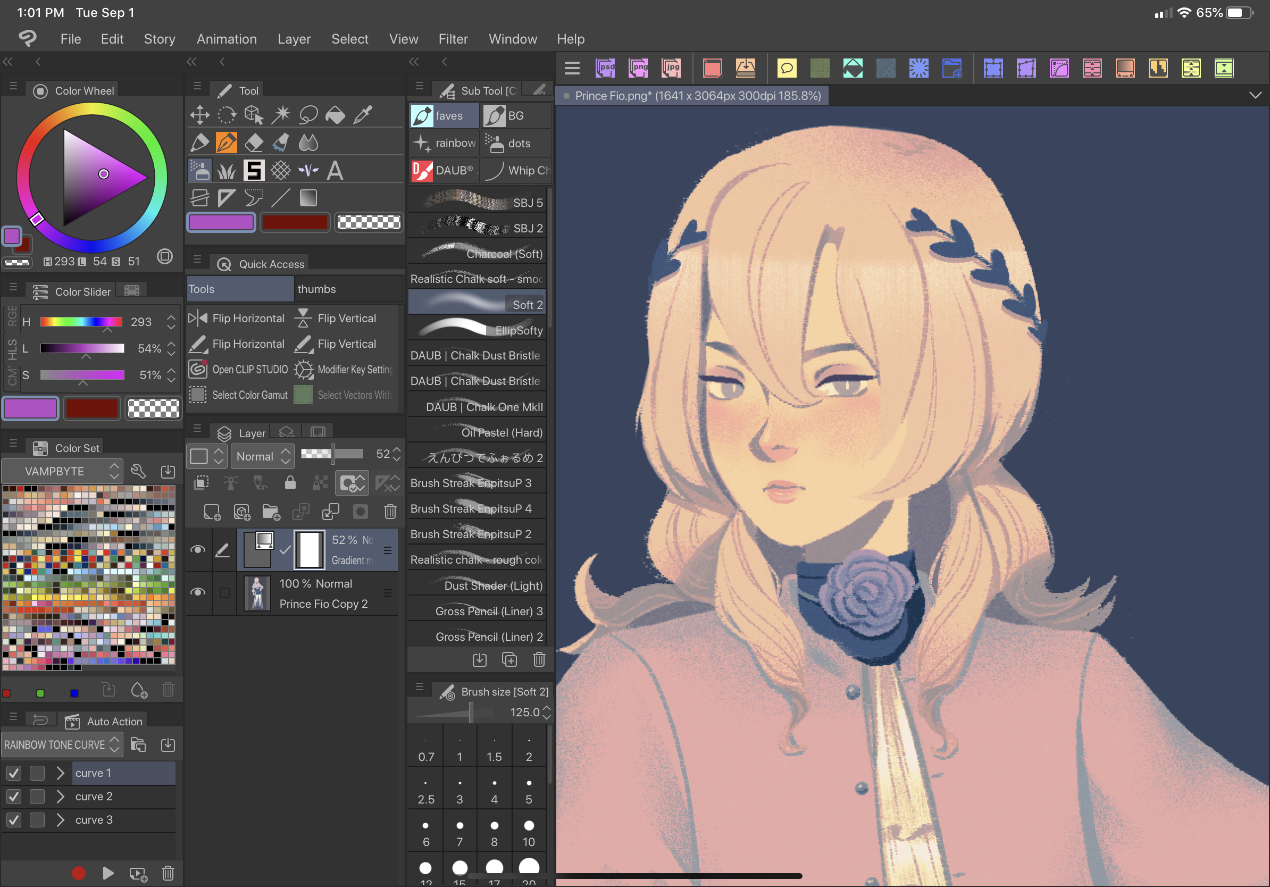
Task: Open the Filter menu
Action: [x=453, y=39]
